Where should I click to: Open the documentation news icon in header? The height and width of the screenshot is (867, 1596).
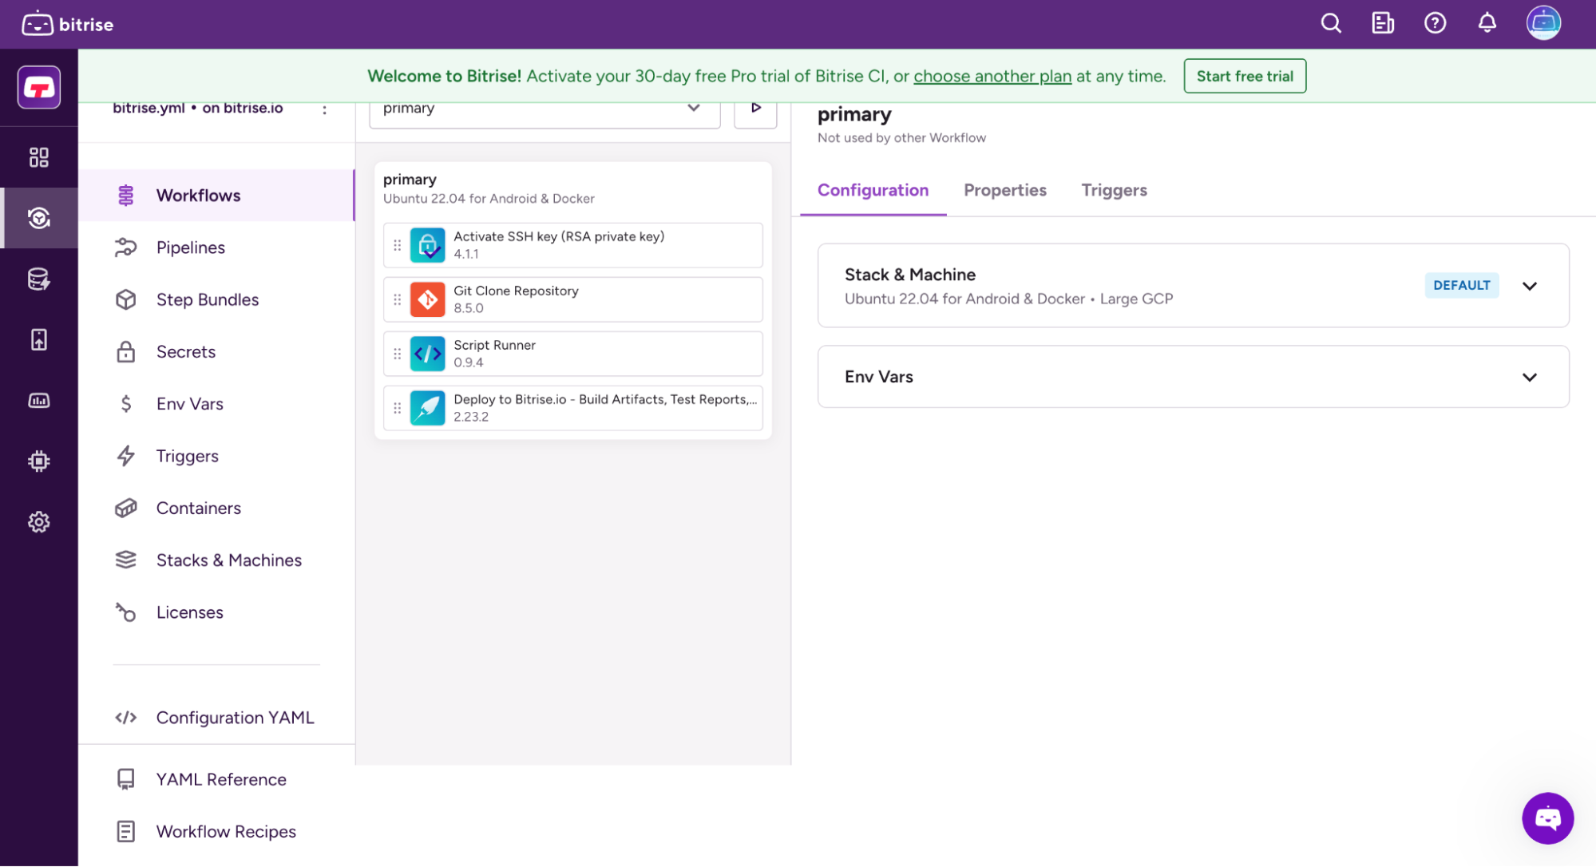(1383, 23)
